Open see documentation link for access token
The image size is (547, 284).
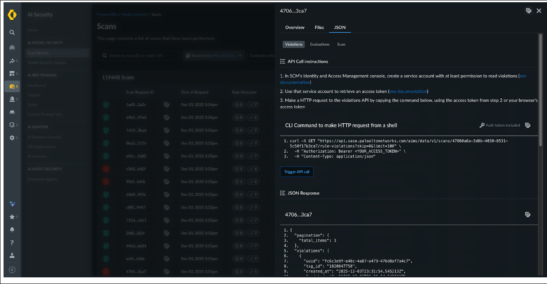pyautogui.click(x=408, y=91)
